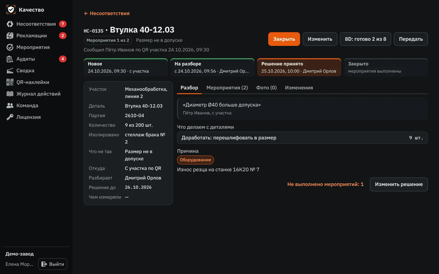The image size is (439, 274).
Task: Select the Закрыто status step
Action: (x=386, y=67)
